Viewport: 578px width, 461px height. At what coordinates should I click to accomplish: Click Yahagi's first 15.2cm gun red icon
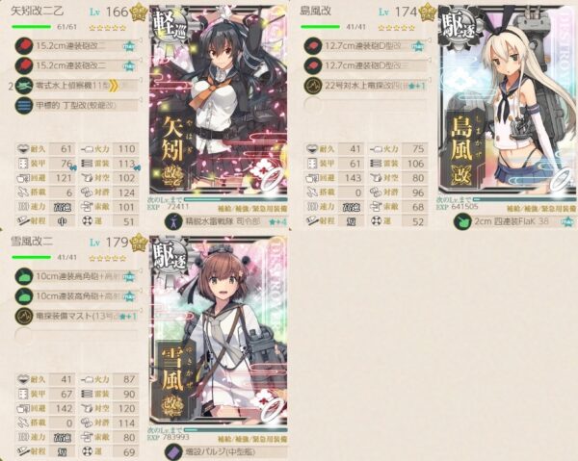[x=23, y=46]
